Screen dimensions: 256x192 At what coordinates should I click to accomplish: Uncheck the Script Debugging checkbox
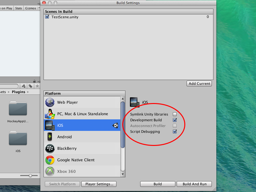175,132
